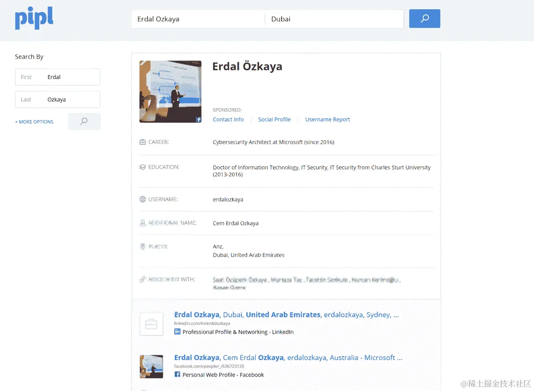Click the globe icon next to USERNAME
Image resolution: width=534 pixels, height=391 pixels.
[143, 199]
